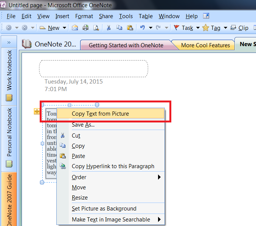Choose Cut in context menu
256x226 pixels.
(x=110, y=136)
